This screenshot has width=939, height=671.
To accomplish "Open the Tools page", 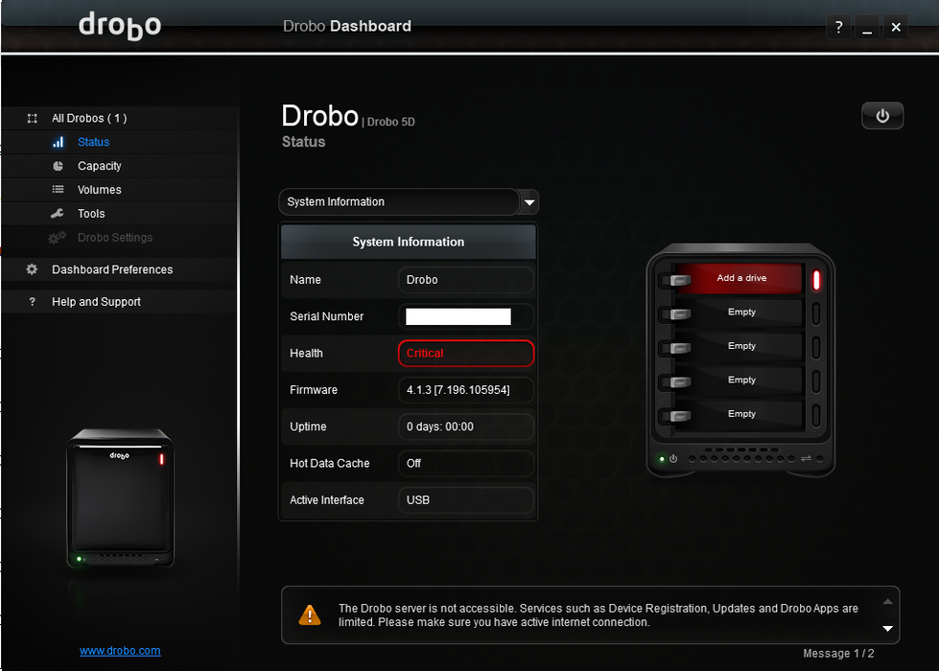I will pos(91,214).
